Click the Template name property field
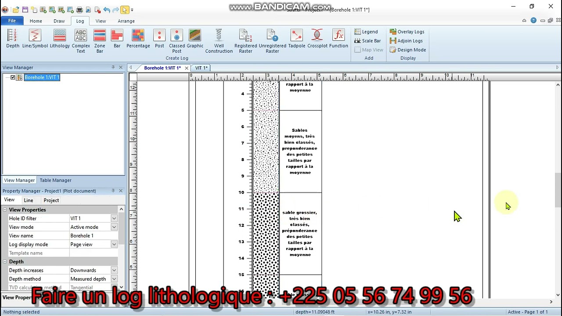 point(94,253)
